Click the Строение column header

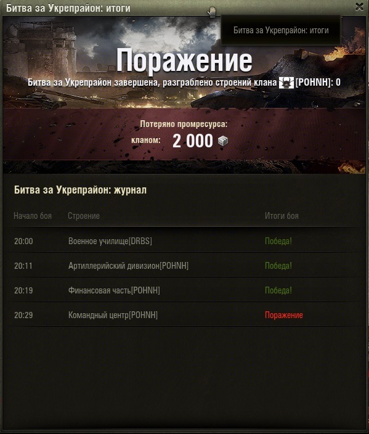84,216
